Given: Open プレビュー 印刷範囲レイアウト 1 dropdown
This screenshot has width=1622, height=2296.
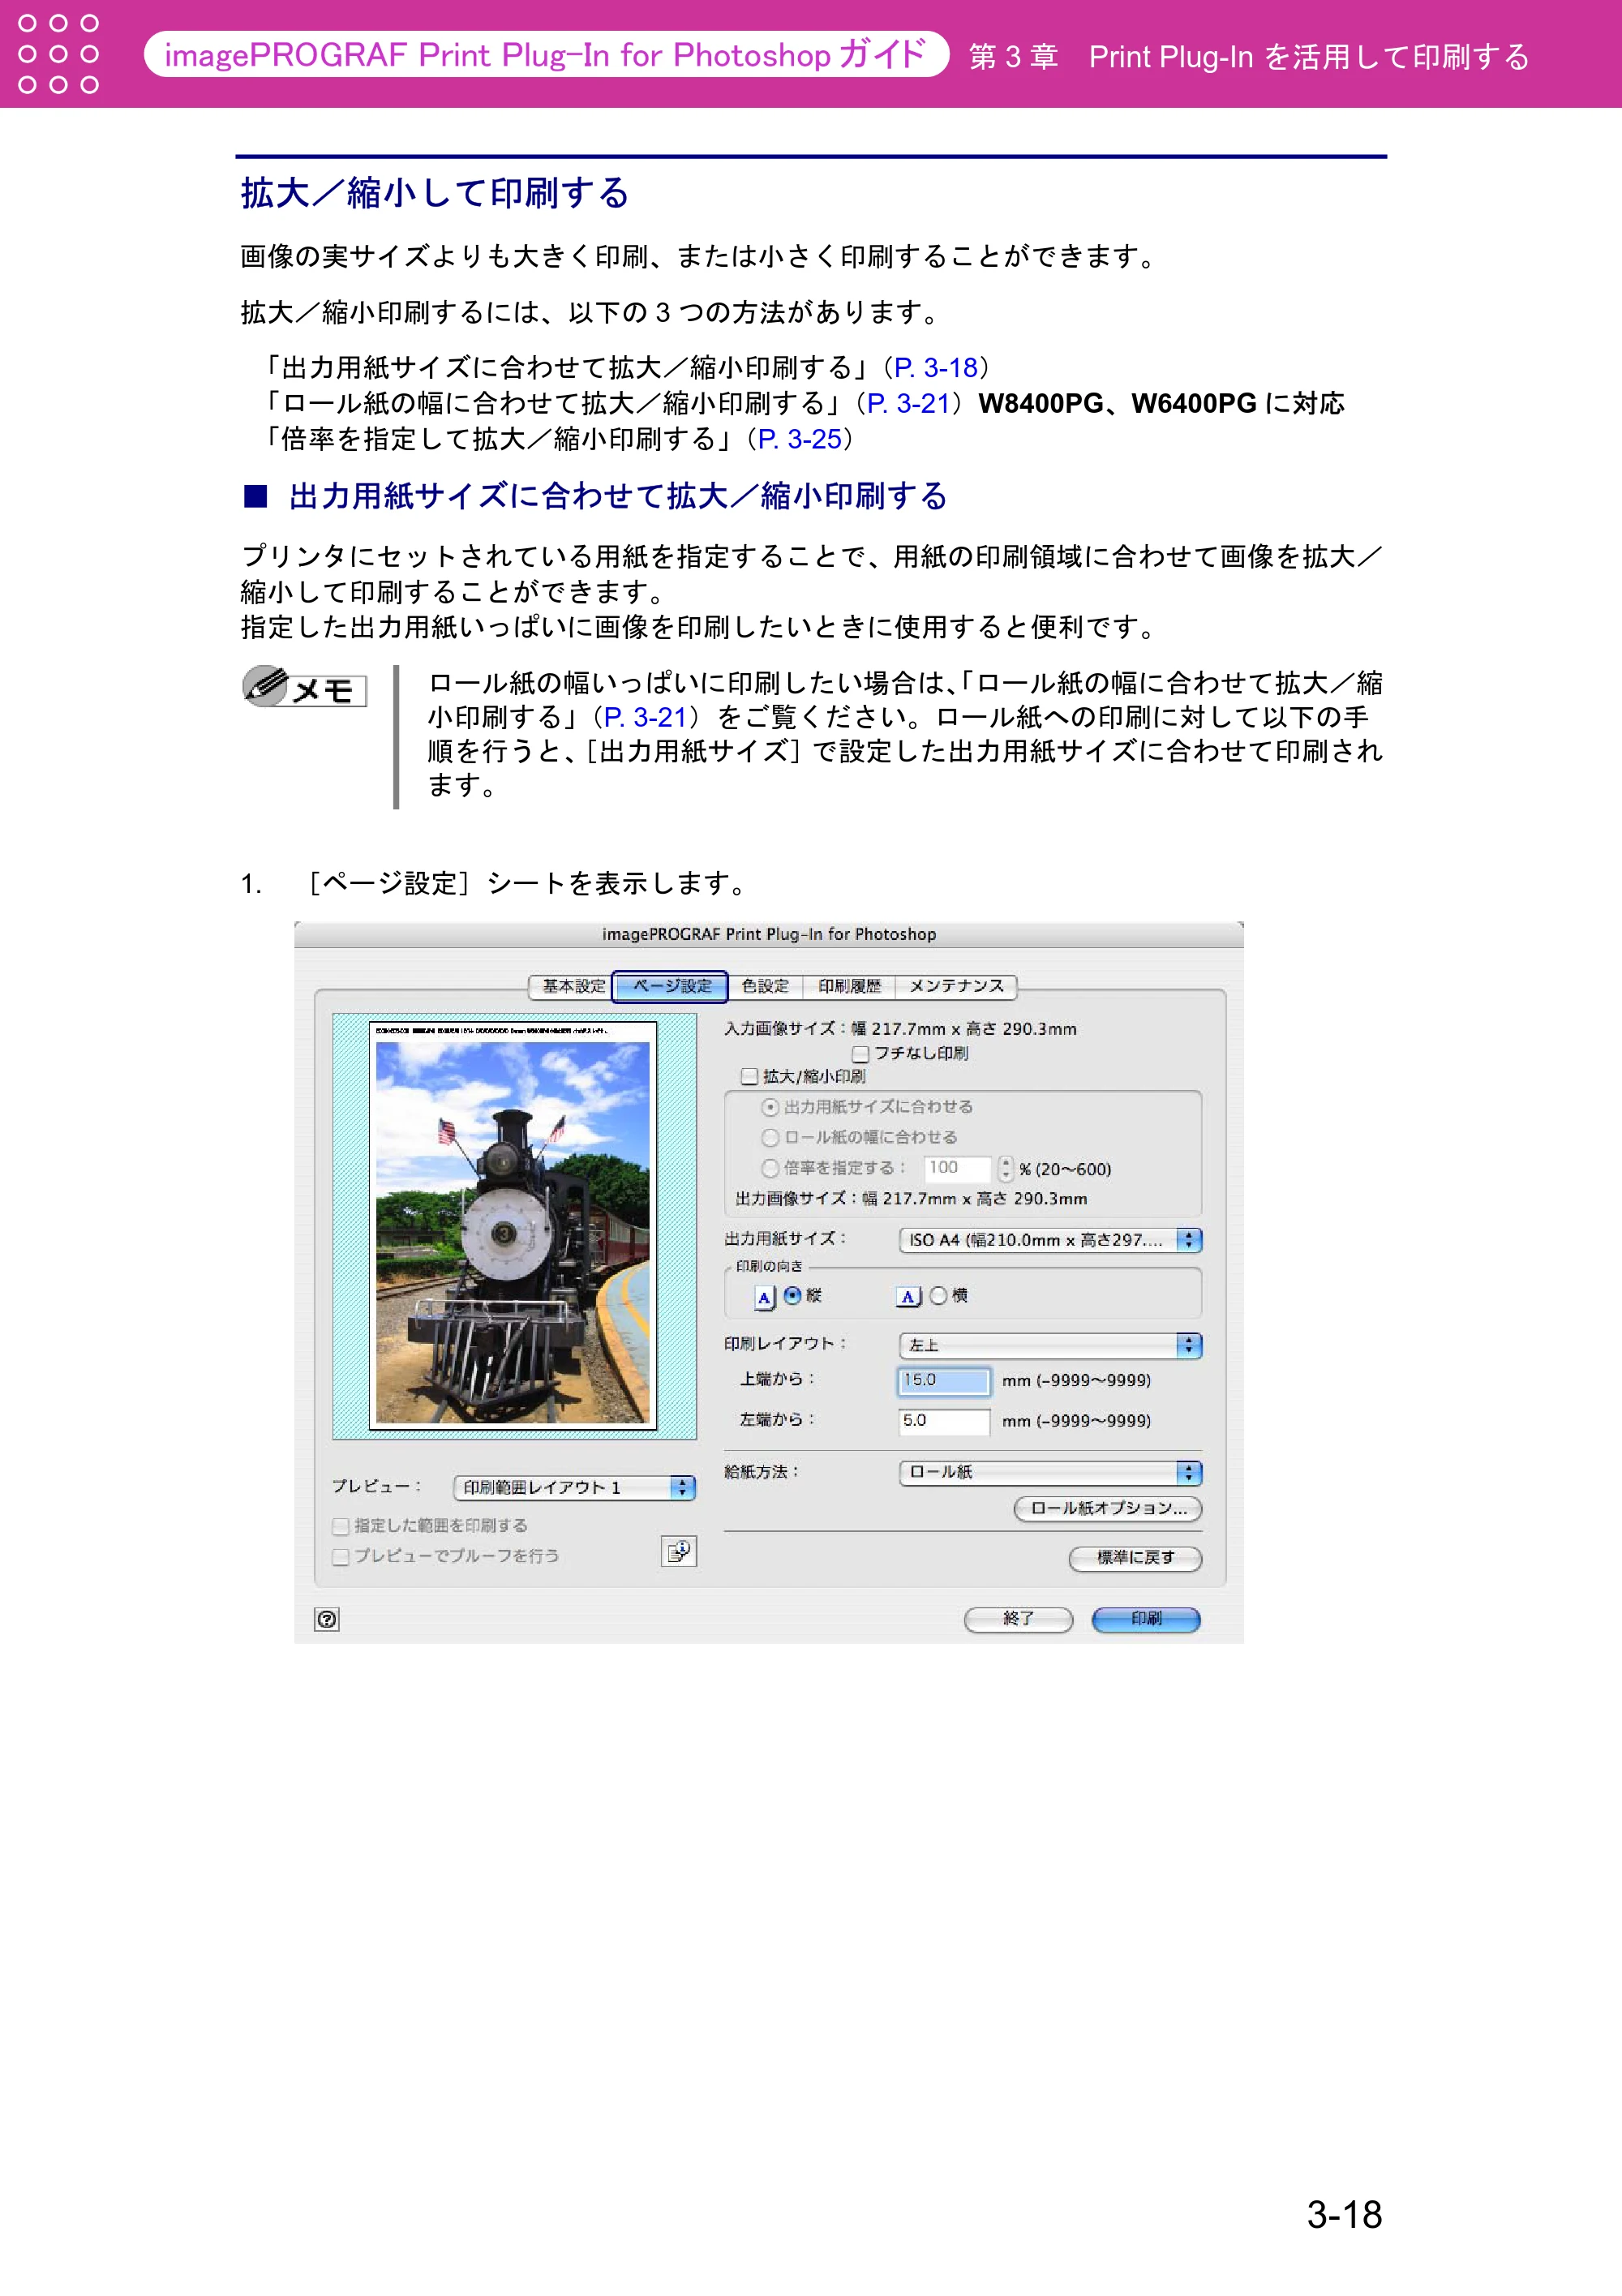Looking at the screenshot, I should [574, 1487].
